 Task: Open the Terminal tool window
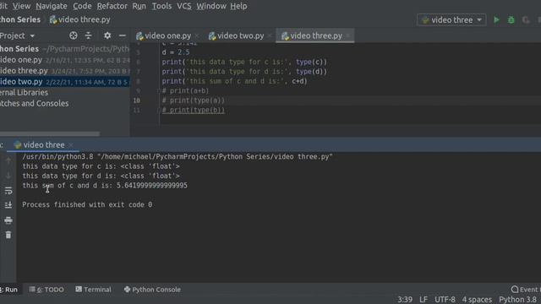pos(94,290)
